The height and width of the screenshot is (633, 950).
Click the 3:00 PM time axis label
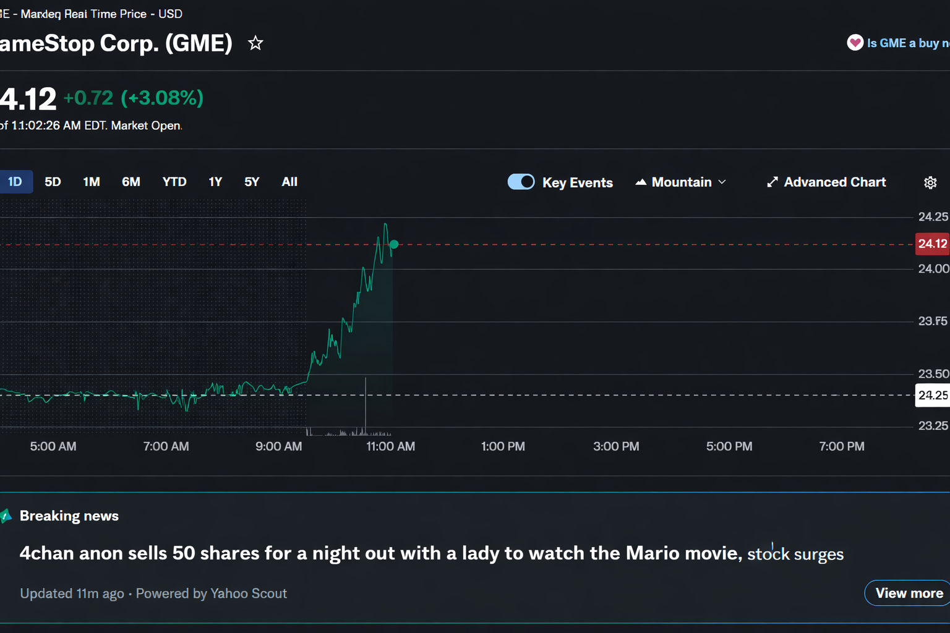[x=616, y=446]
